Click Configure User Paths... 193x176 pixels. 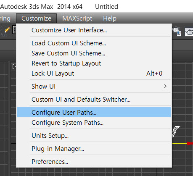point(94,112)
